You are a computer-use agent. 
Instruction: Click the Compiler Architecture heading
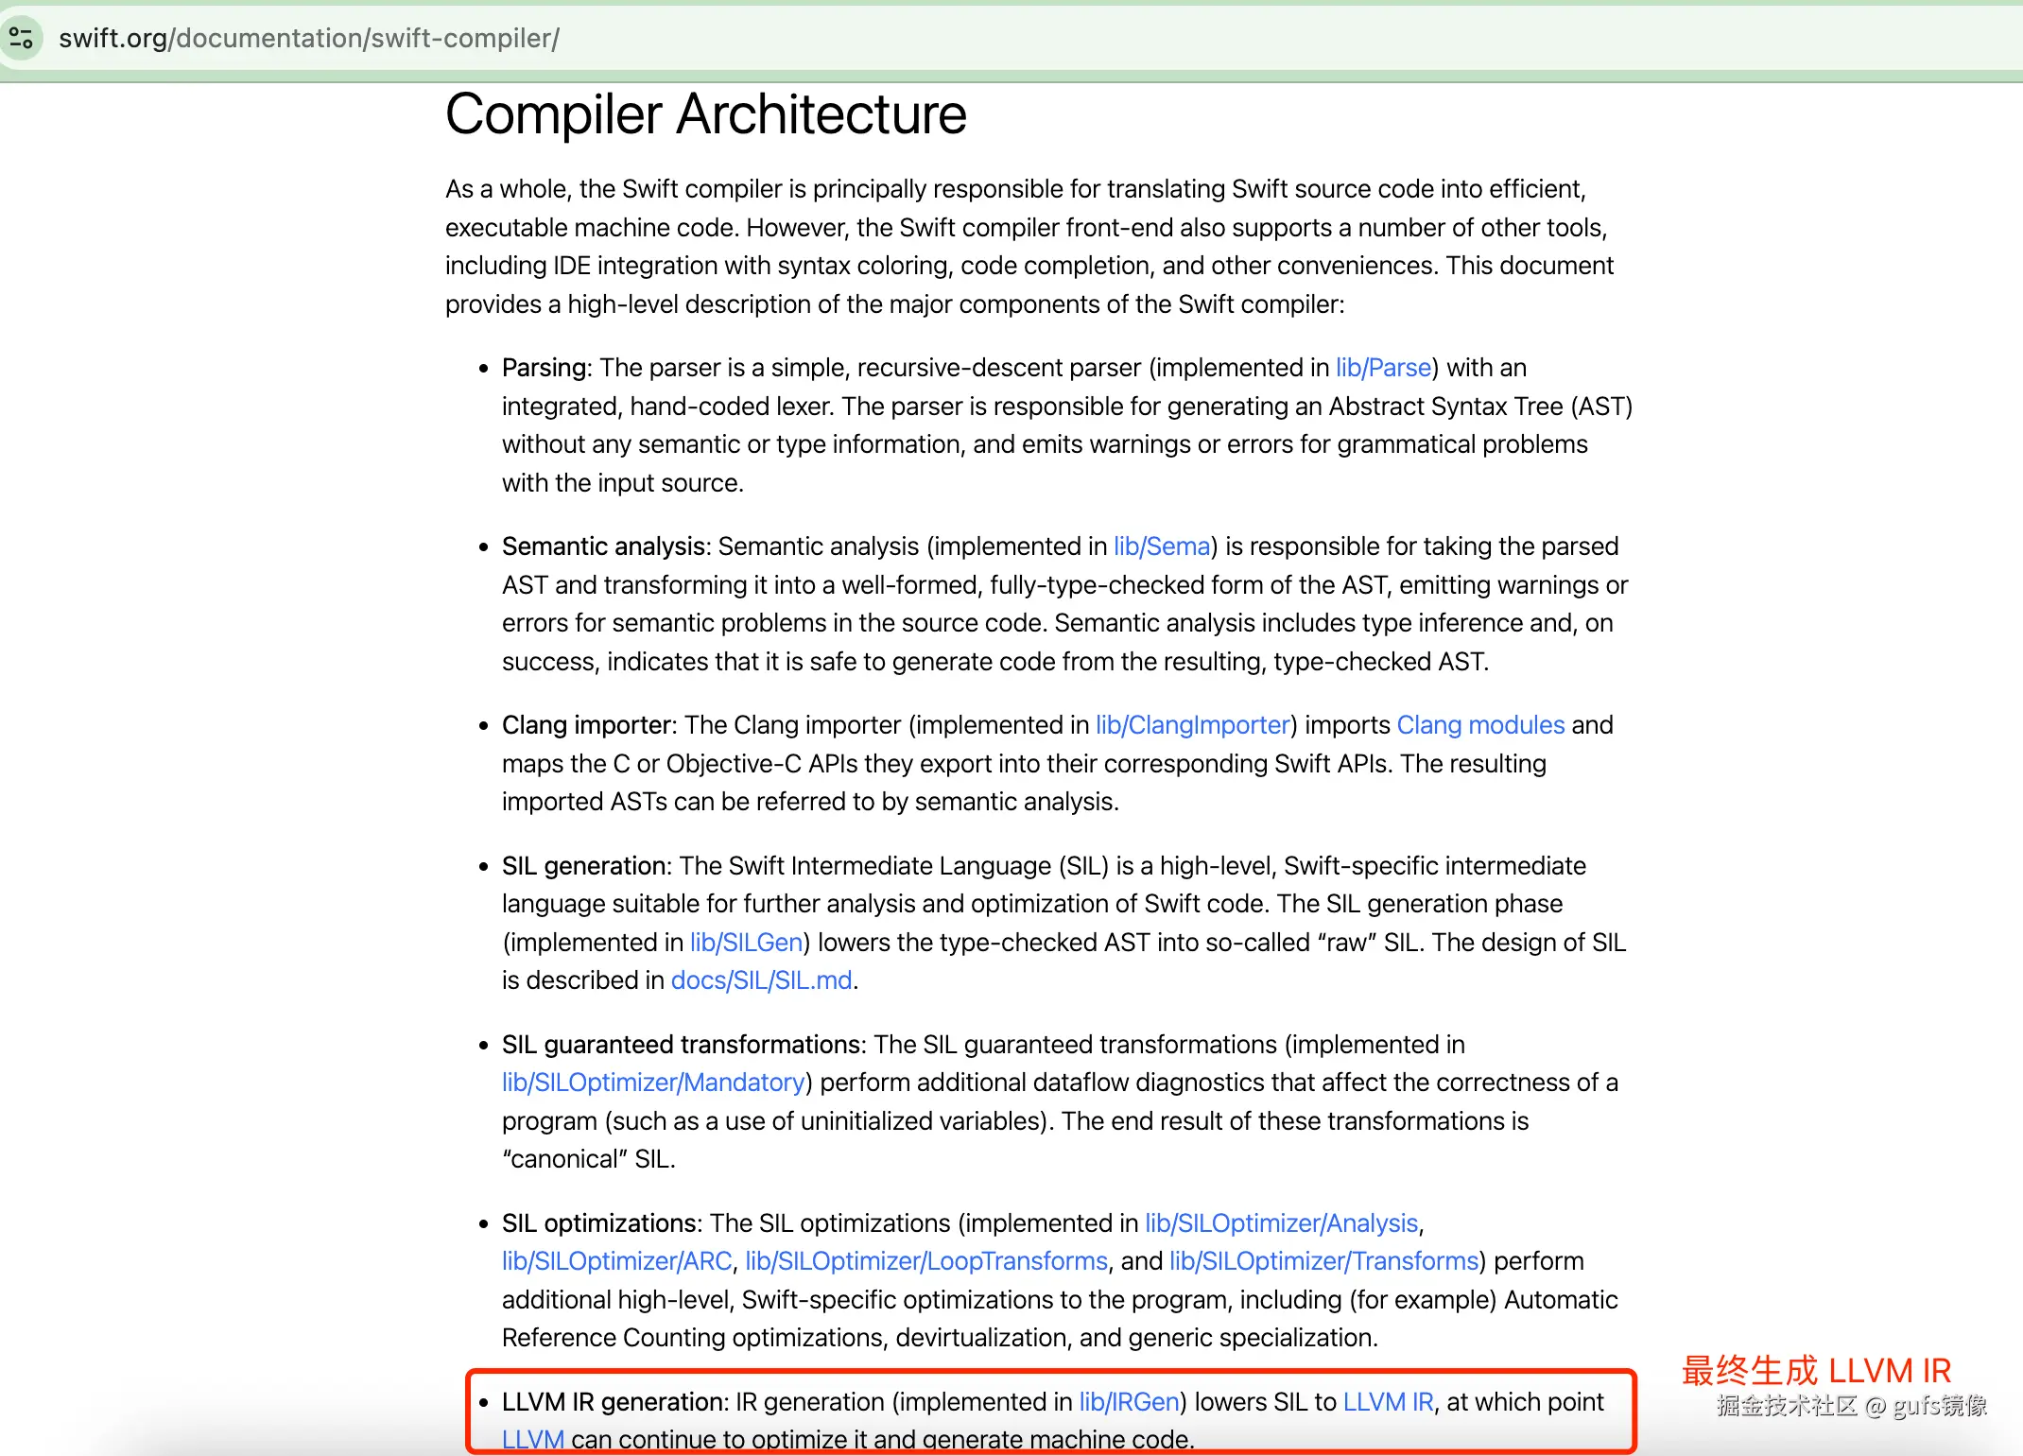[705, 114]
